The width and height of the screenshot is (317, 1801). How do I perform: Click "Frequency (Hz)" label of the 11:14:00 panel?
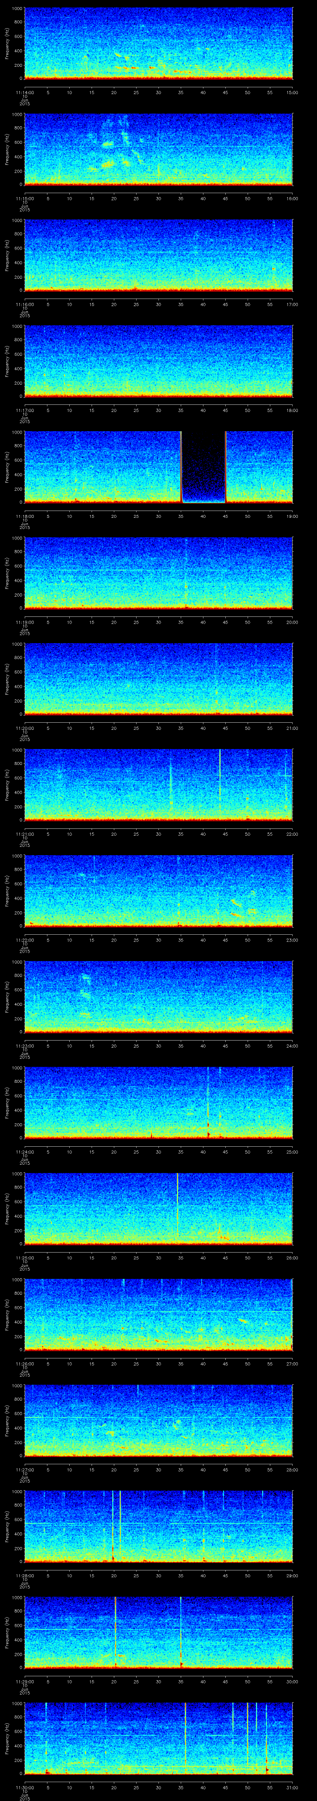(x=7, y=43)
